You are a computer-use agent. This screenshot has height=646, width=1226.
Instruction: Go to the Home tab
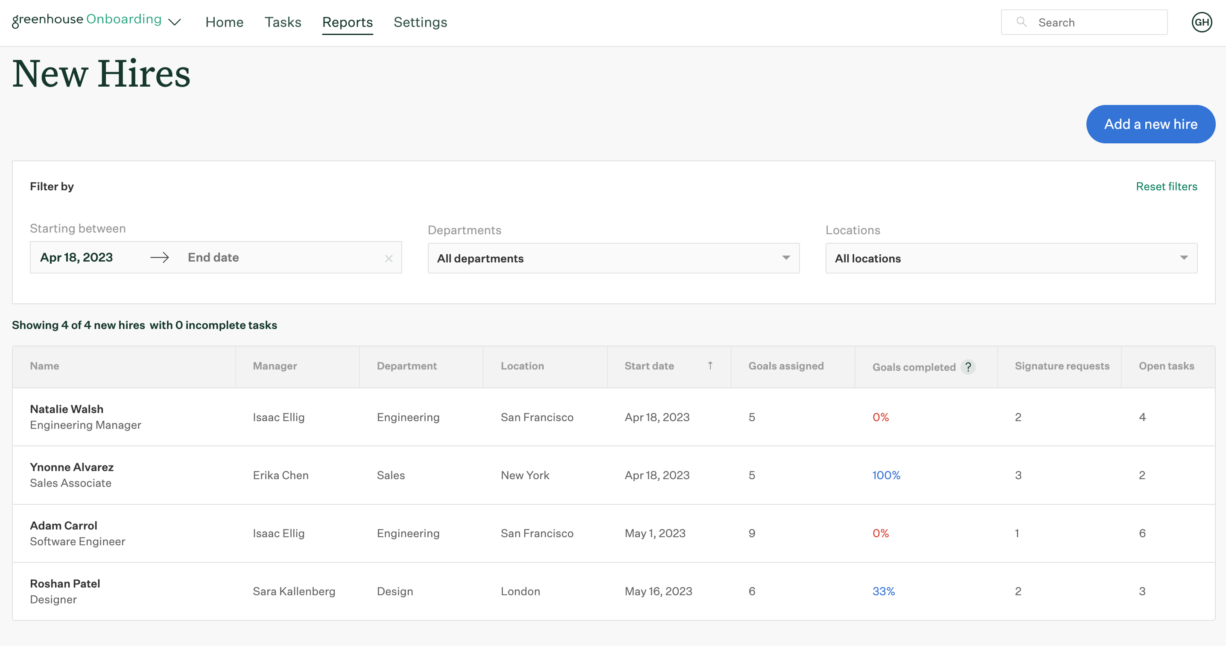[224, 22]
